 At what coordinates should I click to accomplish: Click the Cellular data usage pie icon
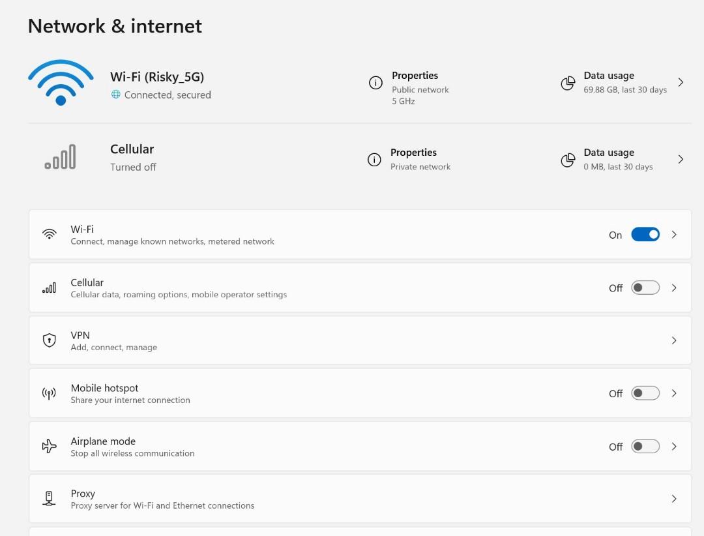[x=568, y=160]
